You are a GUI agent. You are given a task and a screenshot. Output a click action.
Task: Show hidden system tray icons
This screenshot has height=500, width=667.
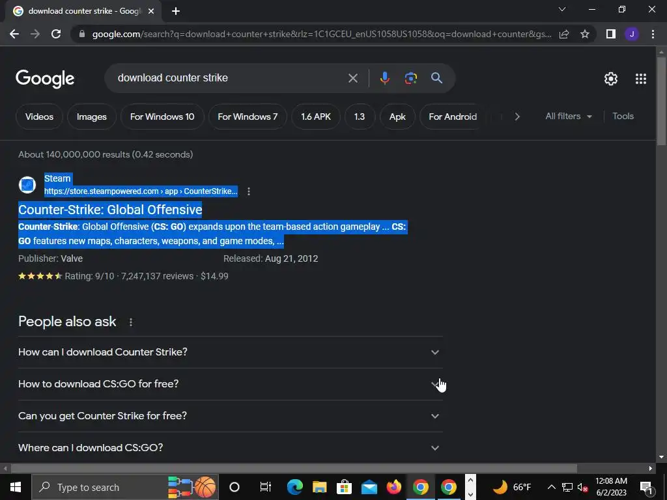551,487
